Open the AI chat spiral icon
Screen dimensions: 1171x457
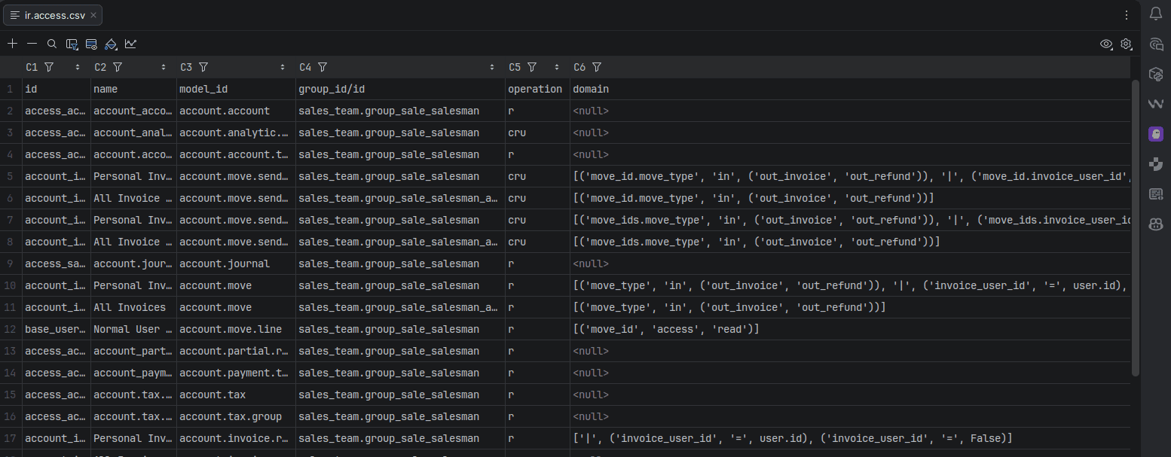[x=1156, y=44]
